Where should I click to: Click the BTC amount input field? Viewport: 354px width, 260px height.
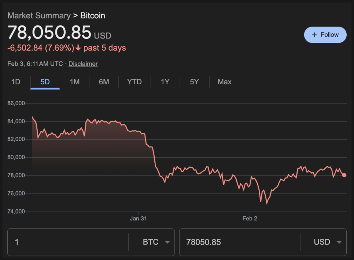68,242
